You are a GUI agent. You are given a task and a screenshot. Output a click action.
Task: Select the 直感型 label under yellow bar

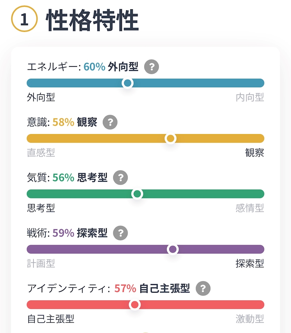point(41,153)
